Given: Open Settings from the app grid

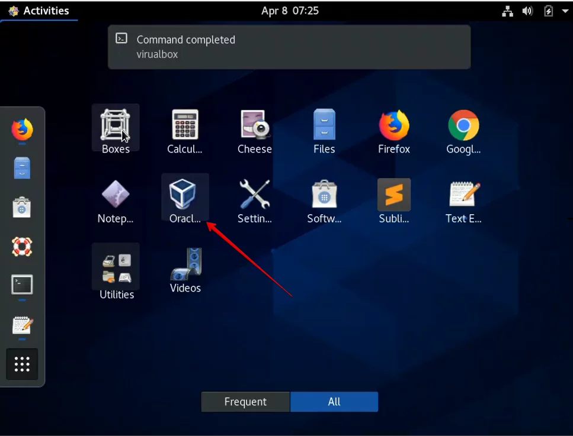Looking at the screenshot, I should click(255, 200).
